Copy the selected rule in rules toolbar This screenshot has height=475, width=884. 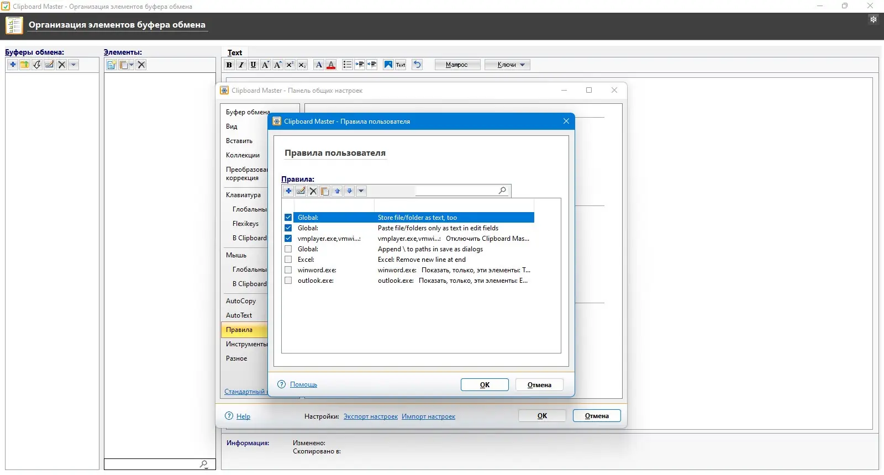pyautogui.click(x=325, y=191)
